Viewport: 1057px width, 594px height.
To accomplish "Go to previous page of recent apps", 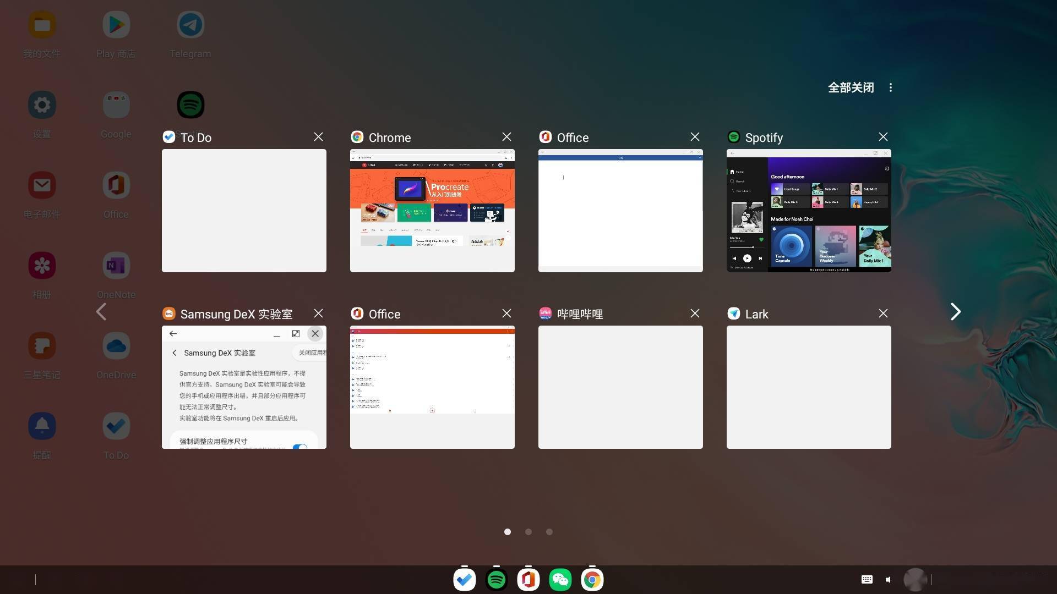I will pyautogui.click(x=101, y=312).
